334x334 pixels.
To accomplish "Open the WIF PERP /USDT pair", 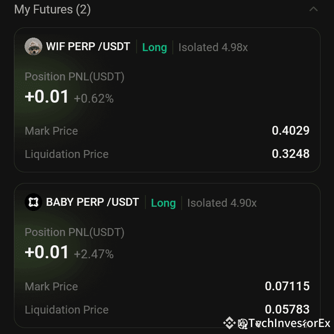I will pyautogui.click(x=88, y=46).
